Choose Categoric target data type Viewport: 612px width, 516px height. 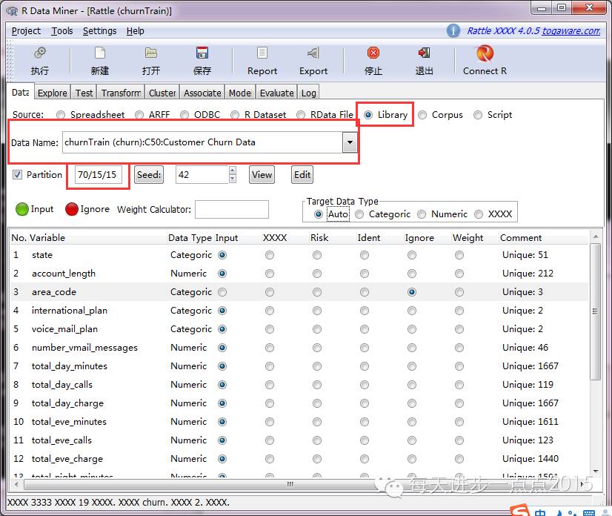click(359, 214)
